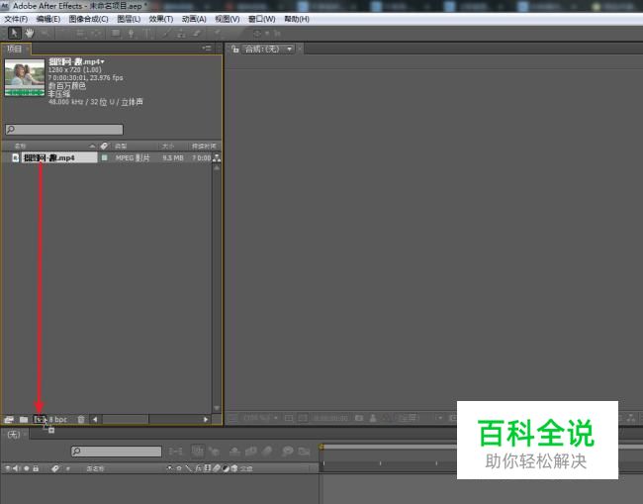
Task: Click the timeline label tag column icon
Action: [55, 468]
